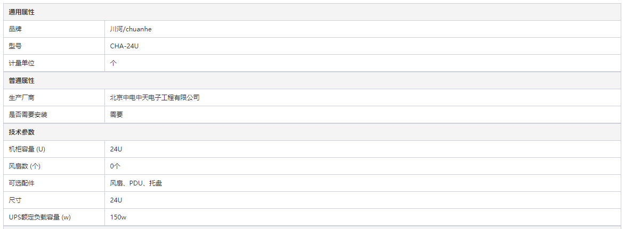
Task: Click the fan count value 0个
Action: (x=115, y=166)
